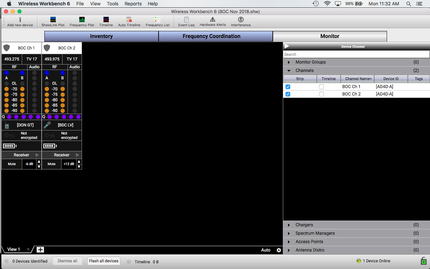View Hardware Alerts

pos(213,22)
